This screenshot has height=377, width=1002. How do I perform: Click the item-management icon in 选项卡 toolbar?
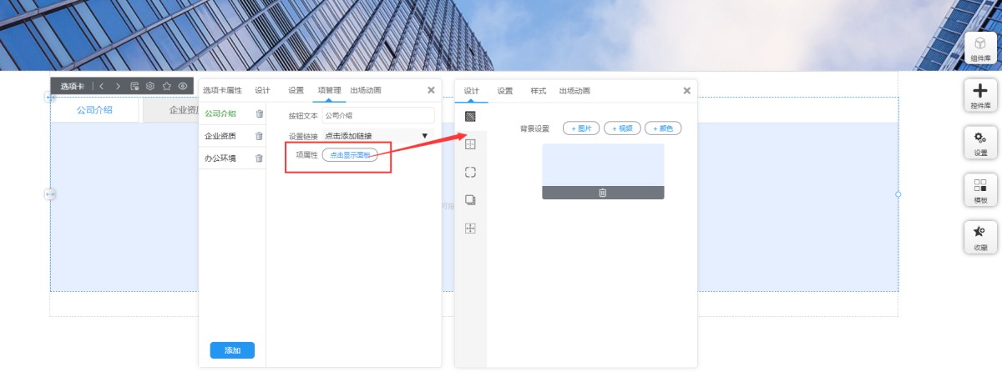pos(134,86)
